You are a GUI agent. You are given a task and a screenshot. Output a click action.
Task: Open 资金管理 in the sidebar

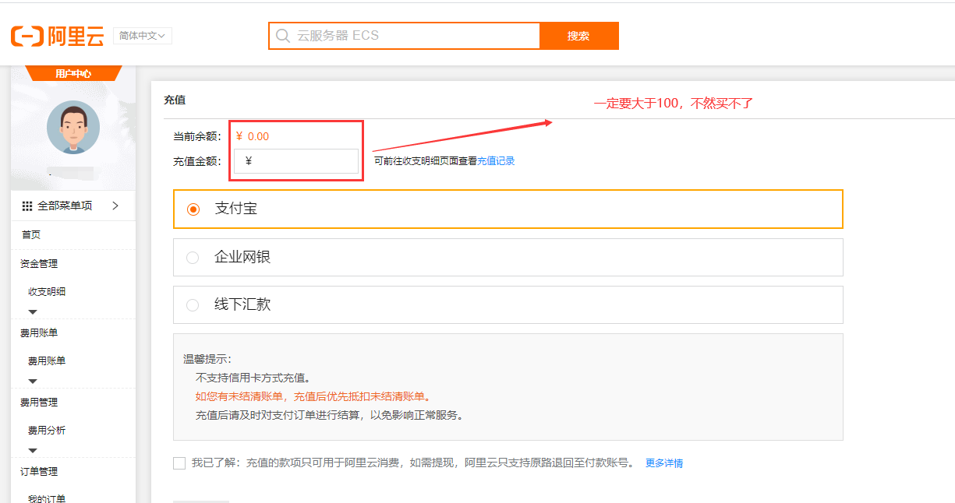(39, 263)
